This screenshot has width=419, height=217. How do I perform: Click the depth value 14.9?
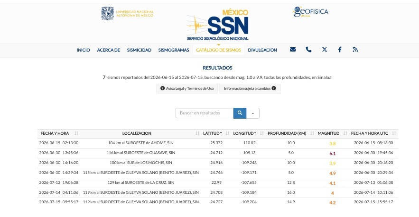pyautogui.click(x=291, y=202)
